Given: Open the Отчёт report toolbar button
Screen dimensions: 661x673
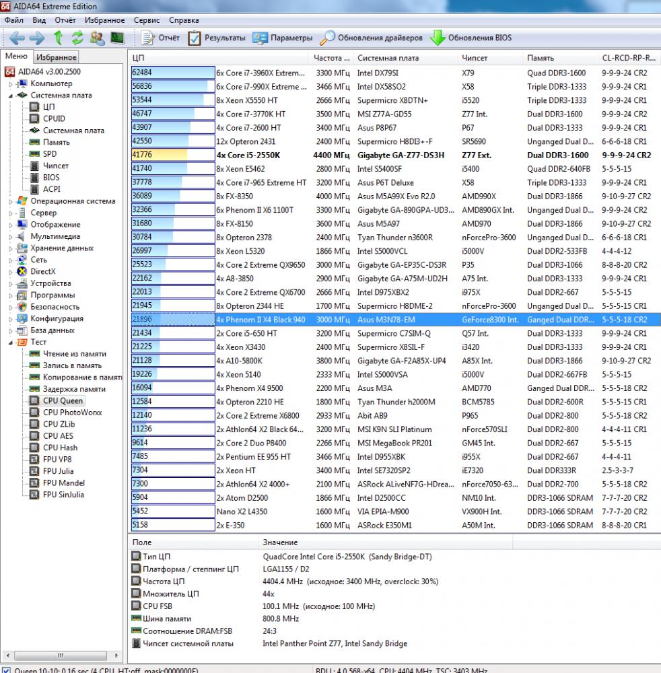Looking at the screenshot, I should (x=160, y=38).
